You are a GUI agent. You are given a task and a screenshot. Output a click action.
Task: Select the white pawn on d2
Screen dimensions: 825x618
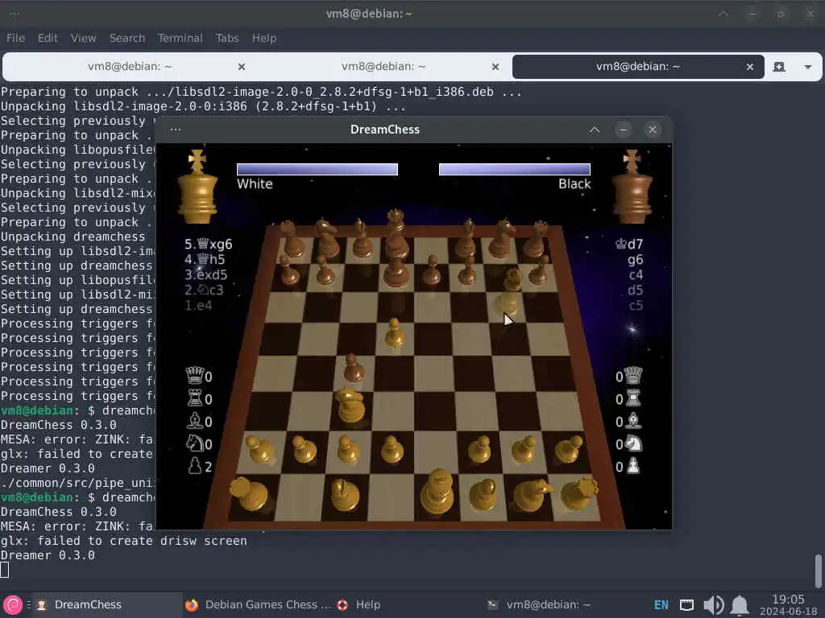pos(392,450)
